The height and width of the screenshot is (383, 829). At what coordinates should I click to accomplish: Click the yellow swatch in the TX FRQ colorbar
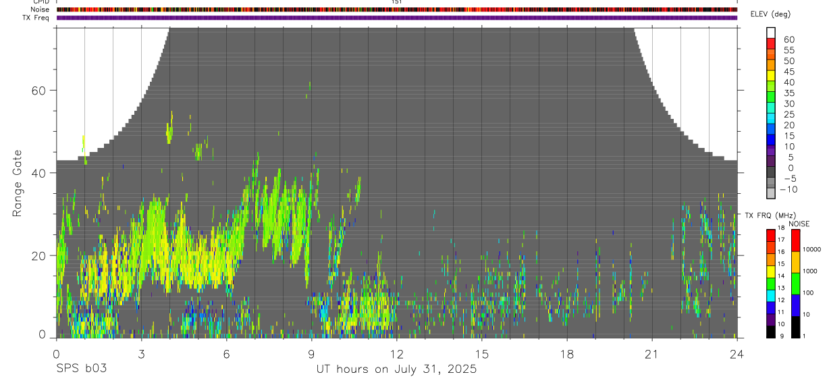point(771,271)
